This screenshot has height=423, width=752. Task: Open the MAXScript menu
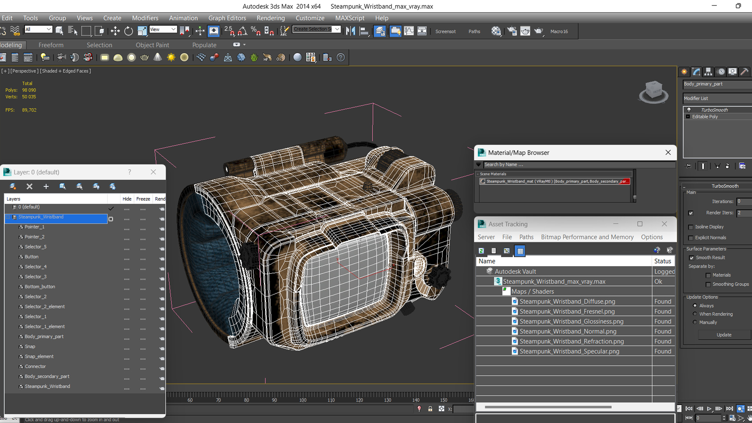(x=350, y=18)
